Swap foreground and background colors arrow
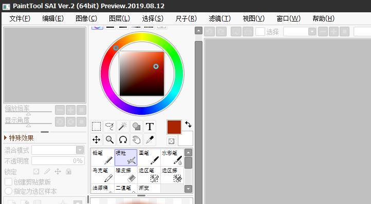371x204 pixels. click(x=189, y=125)
